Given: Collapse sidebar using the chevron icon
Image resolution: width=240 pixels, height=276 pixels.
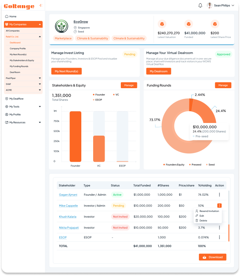Looking at the screenshot, I should (41, 6).
